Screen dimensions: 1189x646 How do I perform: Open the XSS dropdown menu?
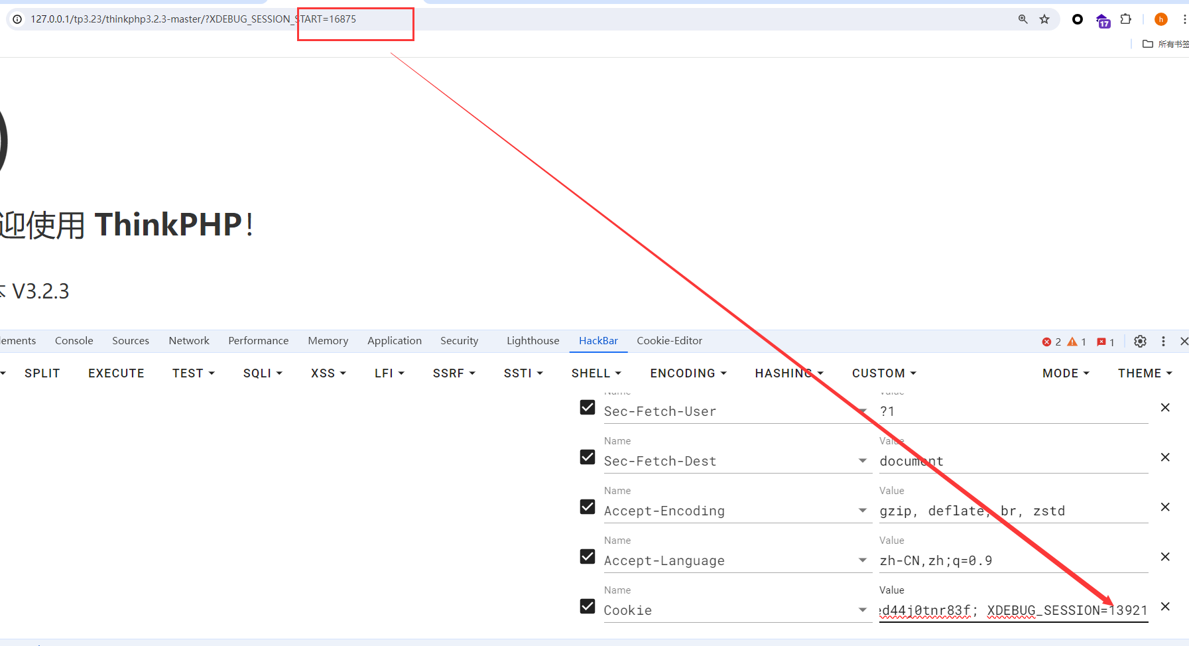pos(328,373)
